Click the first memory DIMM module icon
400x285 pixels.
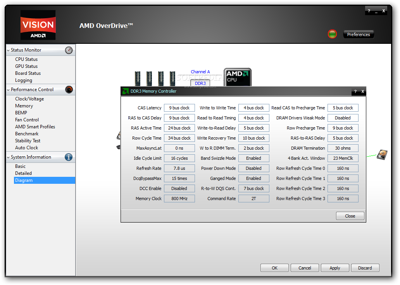pos(138,78)
